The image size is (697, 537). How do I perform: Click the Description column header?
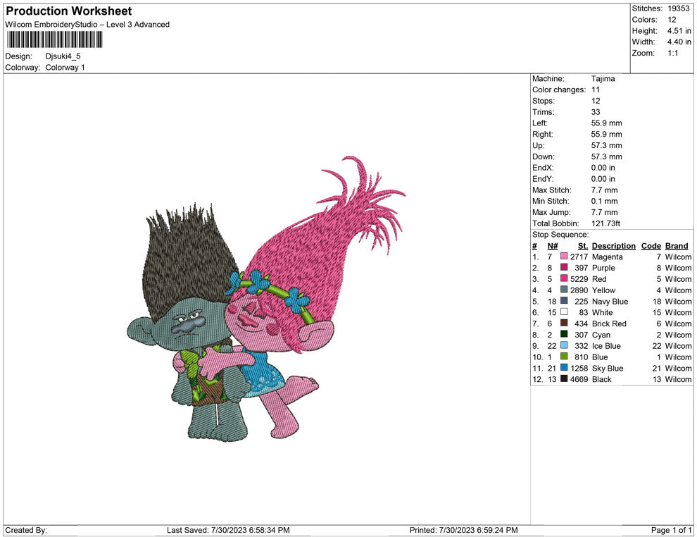(613, 246)
